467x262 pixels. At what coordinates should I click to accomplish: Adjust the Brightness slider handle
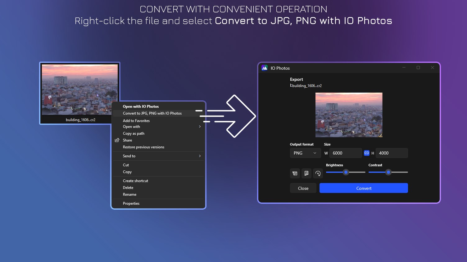click(x=346, y=172)
